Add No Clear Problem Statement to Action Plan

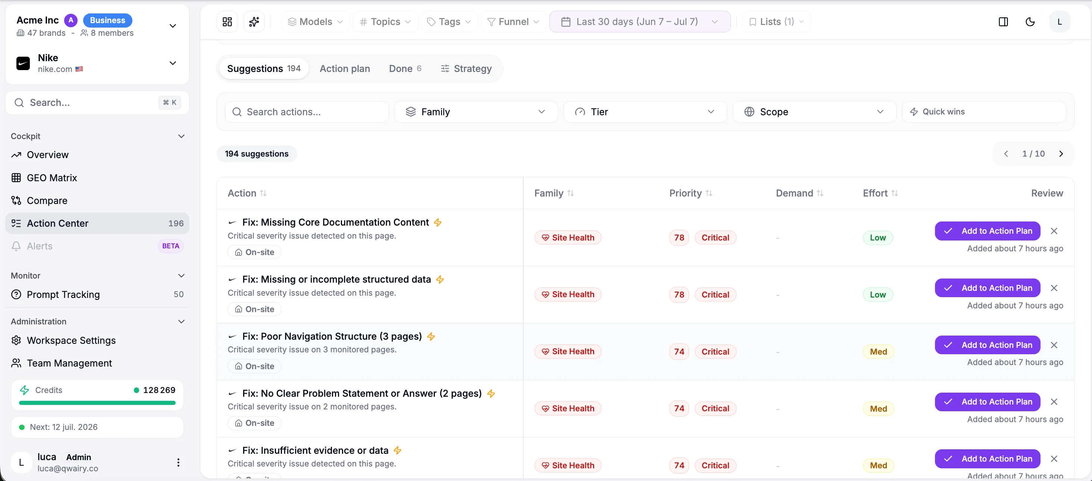[x=987, y=402]
